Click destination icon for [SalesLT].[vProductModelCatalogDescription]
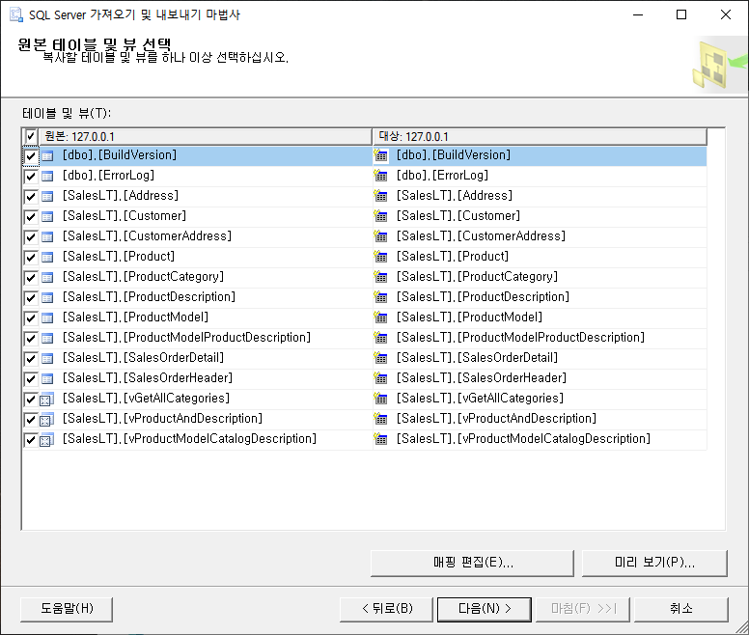This screenshot has height=635, width=749. [x=380, y=439]
